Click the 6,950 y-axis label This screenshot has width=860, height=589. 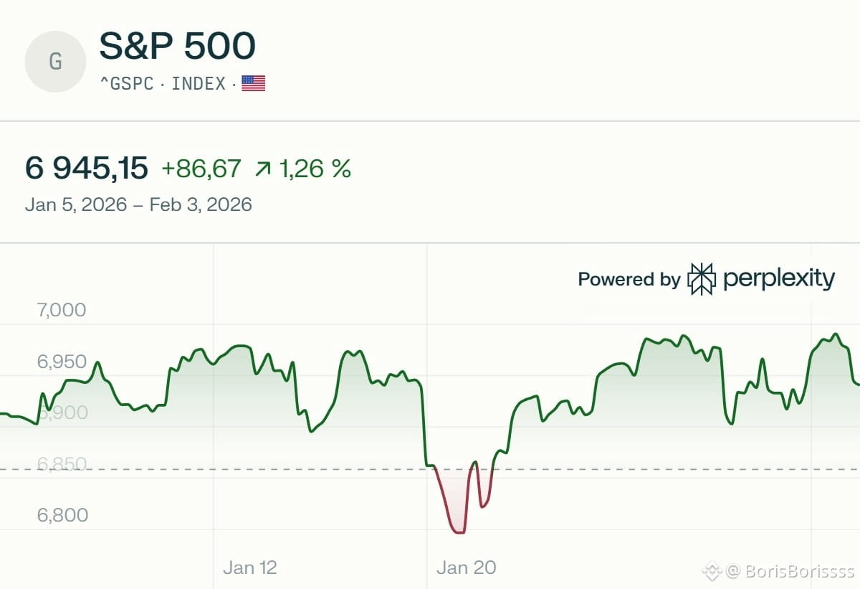coord(61,362)
